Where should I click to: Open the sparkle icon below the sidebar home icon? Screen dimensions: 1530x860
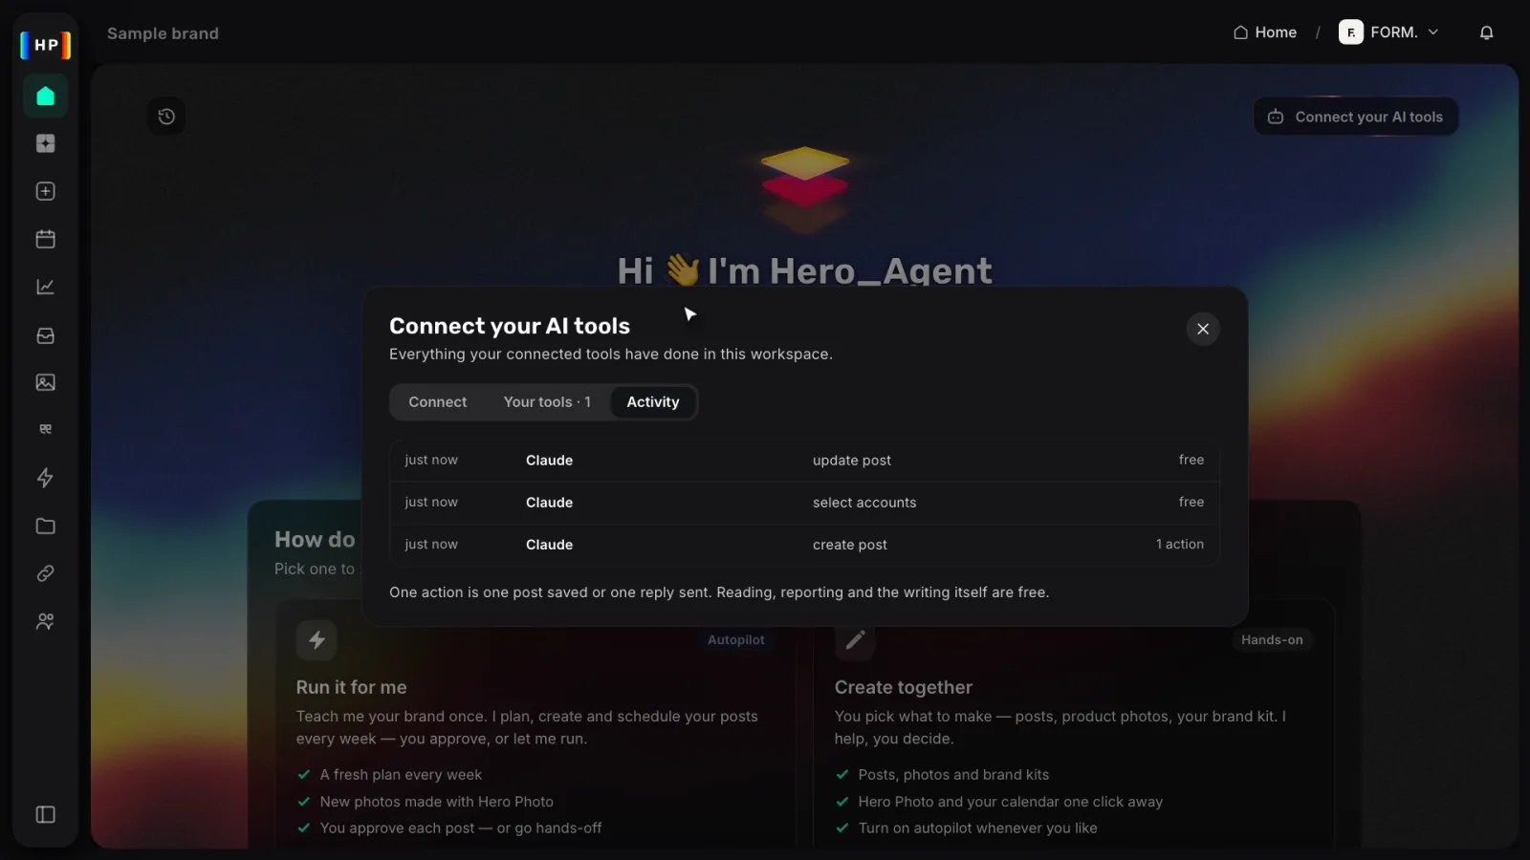45,143
